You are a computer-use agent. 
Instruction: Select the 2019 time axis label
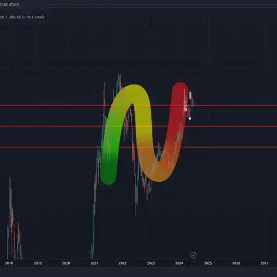(x=37, y=263)
